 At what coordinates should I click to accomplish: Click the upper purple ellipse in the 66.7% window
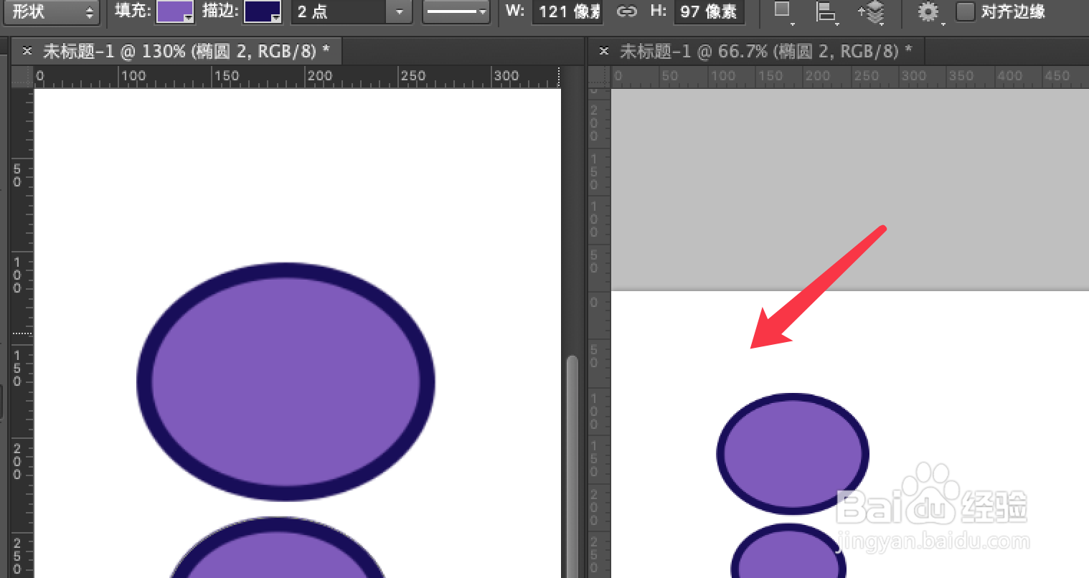793,454
